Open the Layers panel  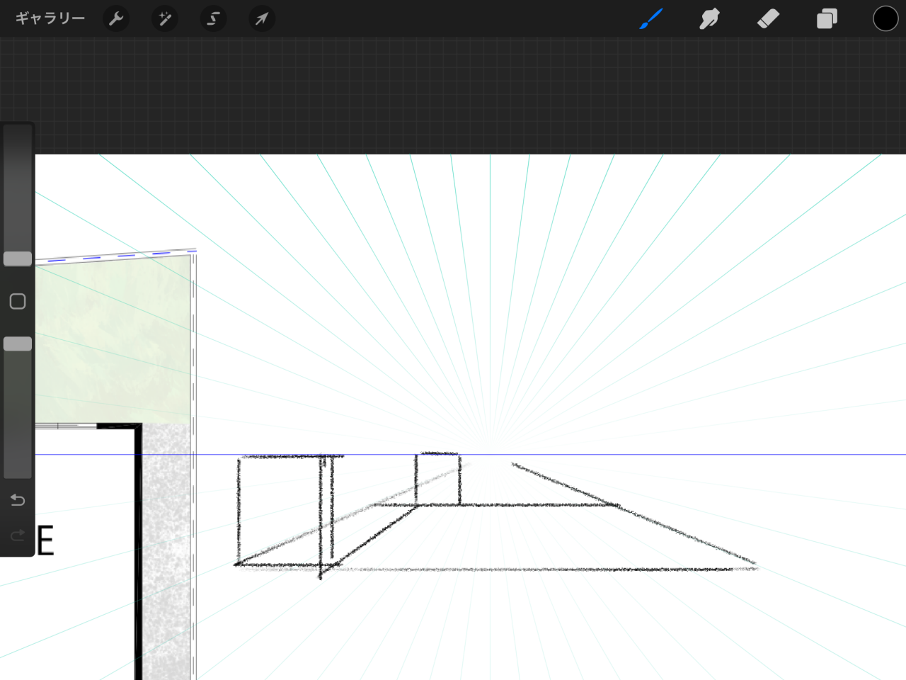point(827,19)
